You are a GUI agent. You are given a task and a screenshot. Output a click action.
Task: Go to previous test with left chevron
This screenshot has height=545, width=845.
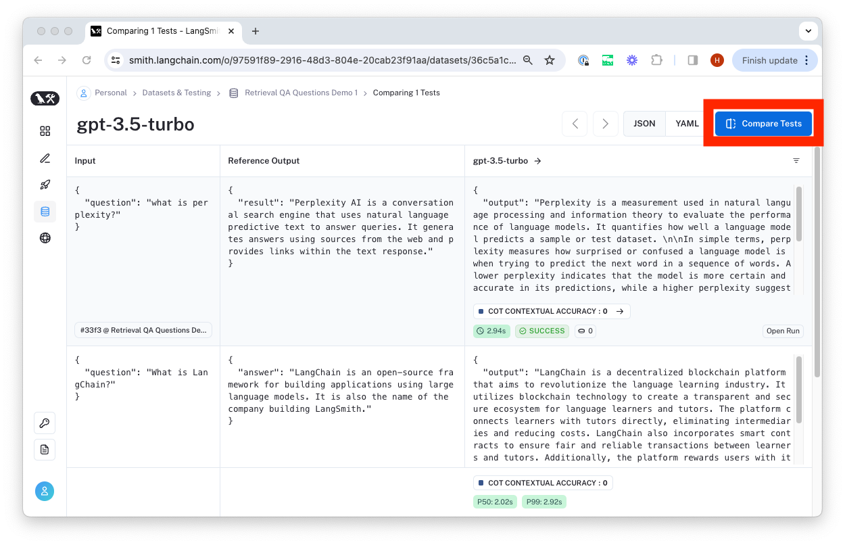point(575,124)
